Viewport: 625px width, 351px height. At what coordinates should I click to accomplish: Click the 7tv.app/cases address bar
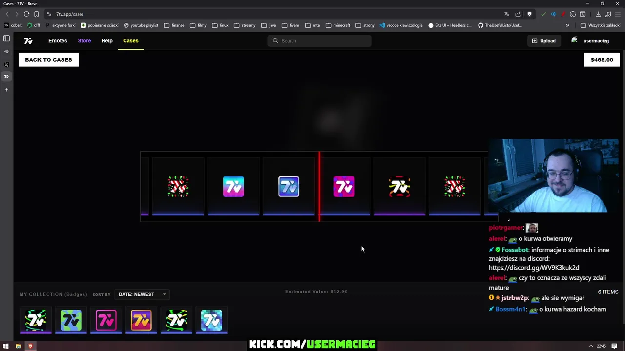pos(273,14)
